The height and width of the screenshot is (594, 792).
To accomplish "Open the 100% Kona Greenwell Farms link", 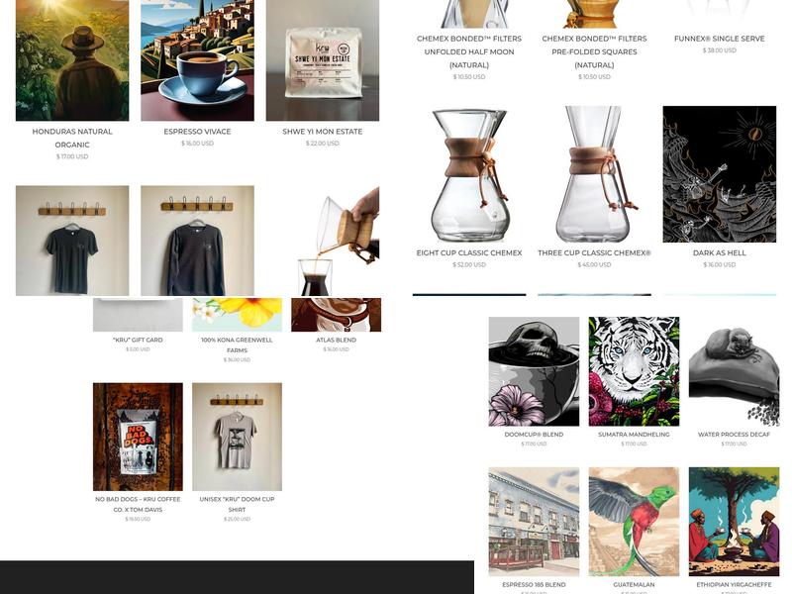I will 237,345.
